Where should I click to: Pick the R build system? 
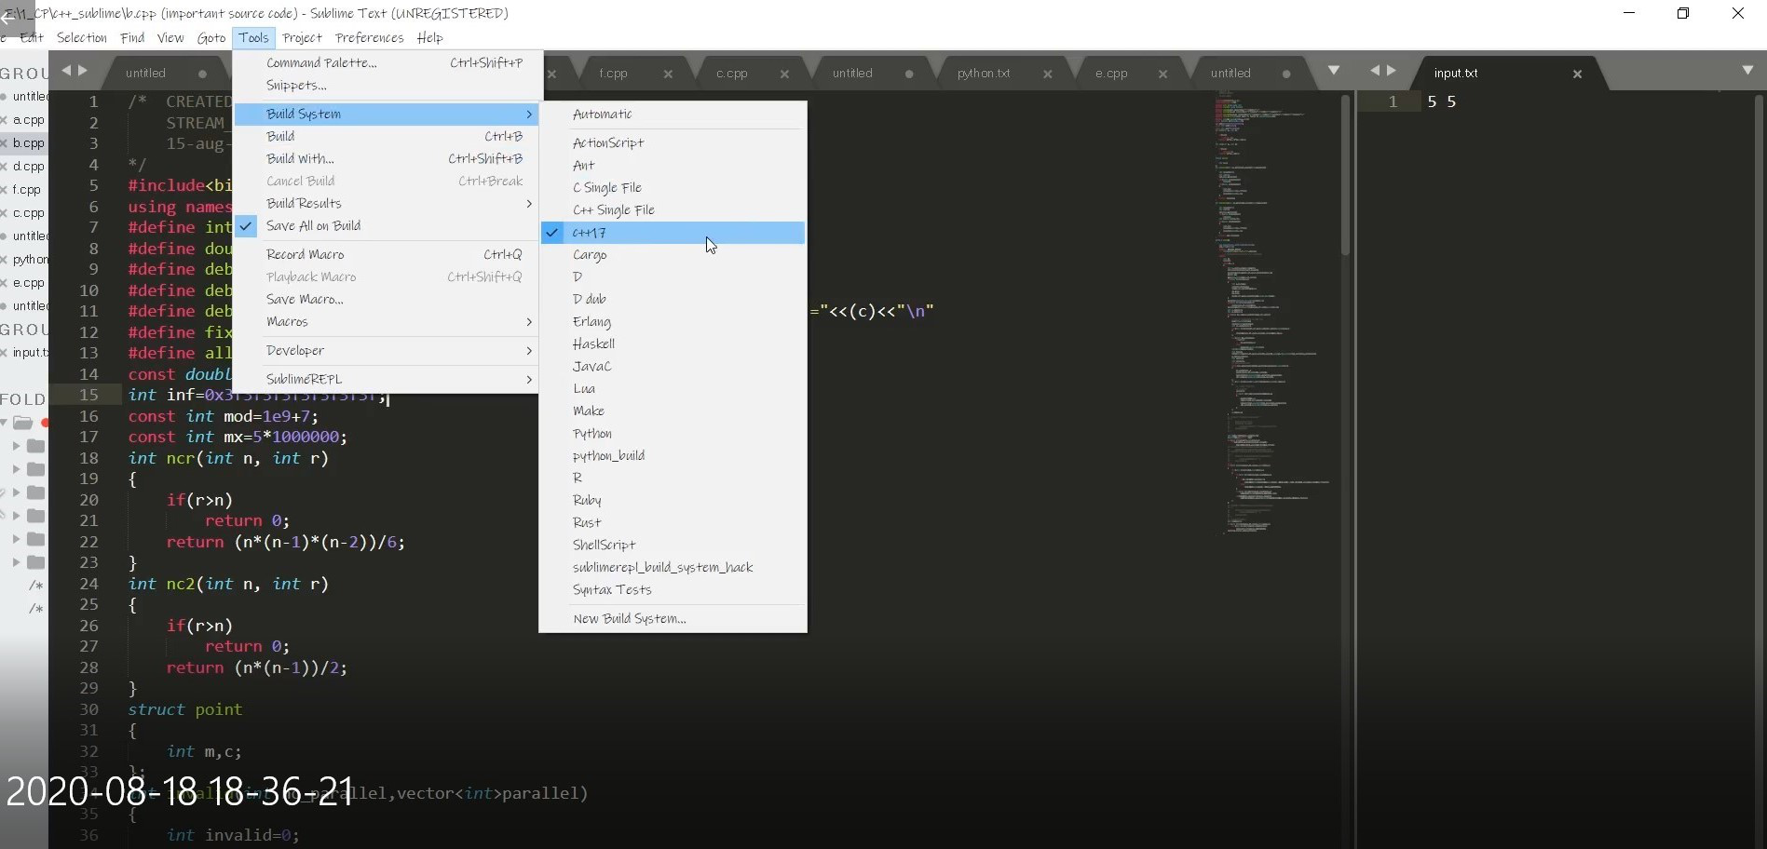click(x=673, y=478)
